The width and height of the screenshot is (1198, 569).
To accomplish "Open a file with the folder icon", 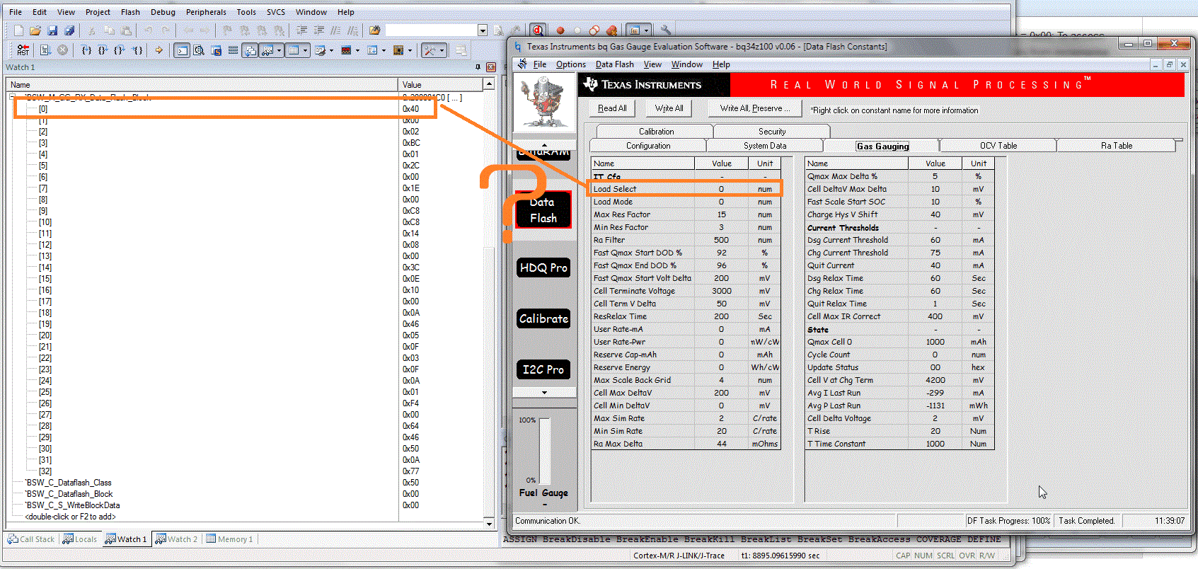I will 35,30.
